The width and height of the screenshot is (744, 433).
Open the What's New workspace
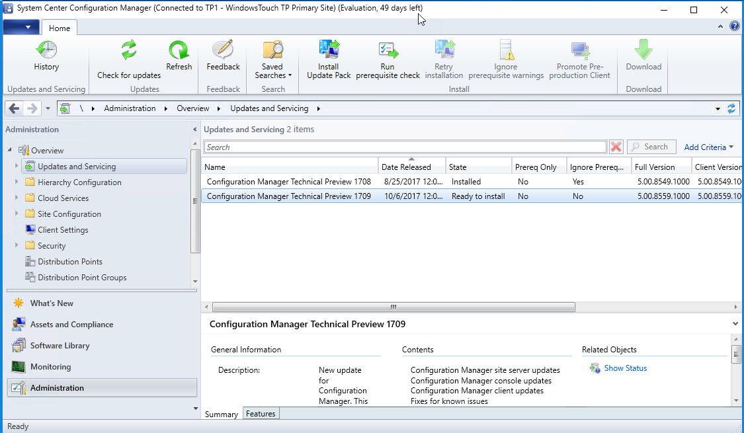pyautogui.click(x=102, y=303)
